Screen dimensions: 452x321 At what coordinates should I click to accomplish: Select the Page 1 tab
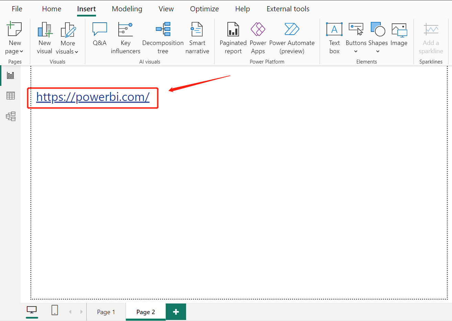tap(106, 312)
